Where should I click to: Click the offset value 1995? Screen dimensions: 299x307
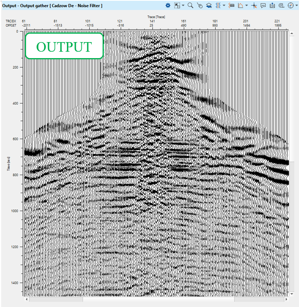(278, 26)
